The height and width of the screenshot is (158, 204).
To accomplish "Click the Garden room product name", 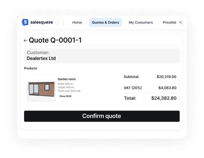I will click(x=67, y=79).
